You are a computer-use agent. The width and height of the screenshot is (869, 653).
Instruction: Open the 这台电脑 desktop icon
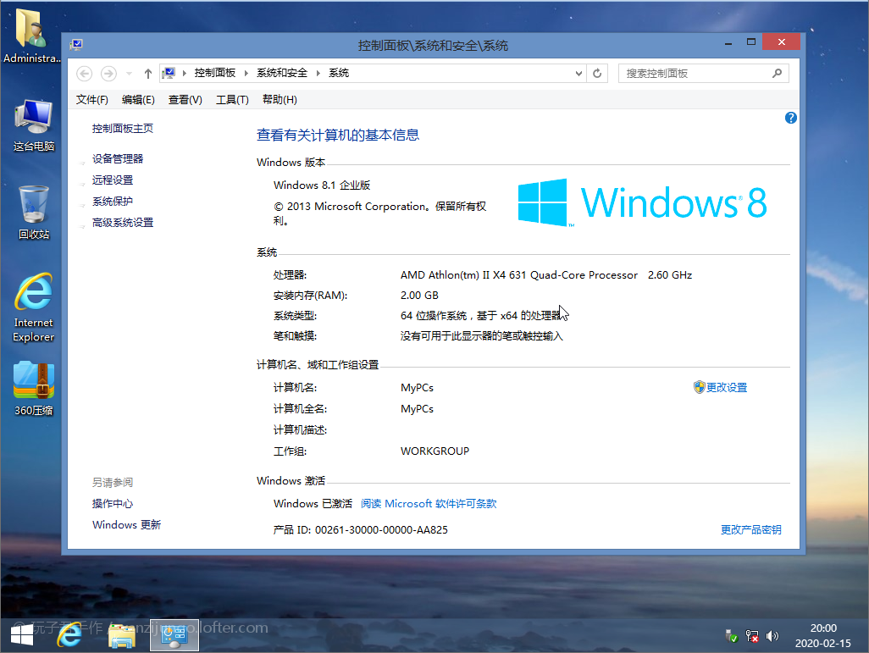34,123
